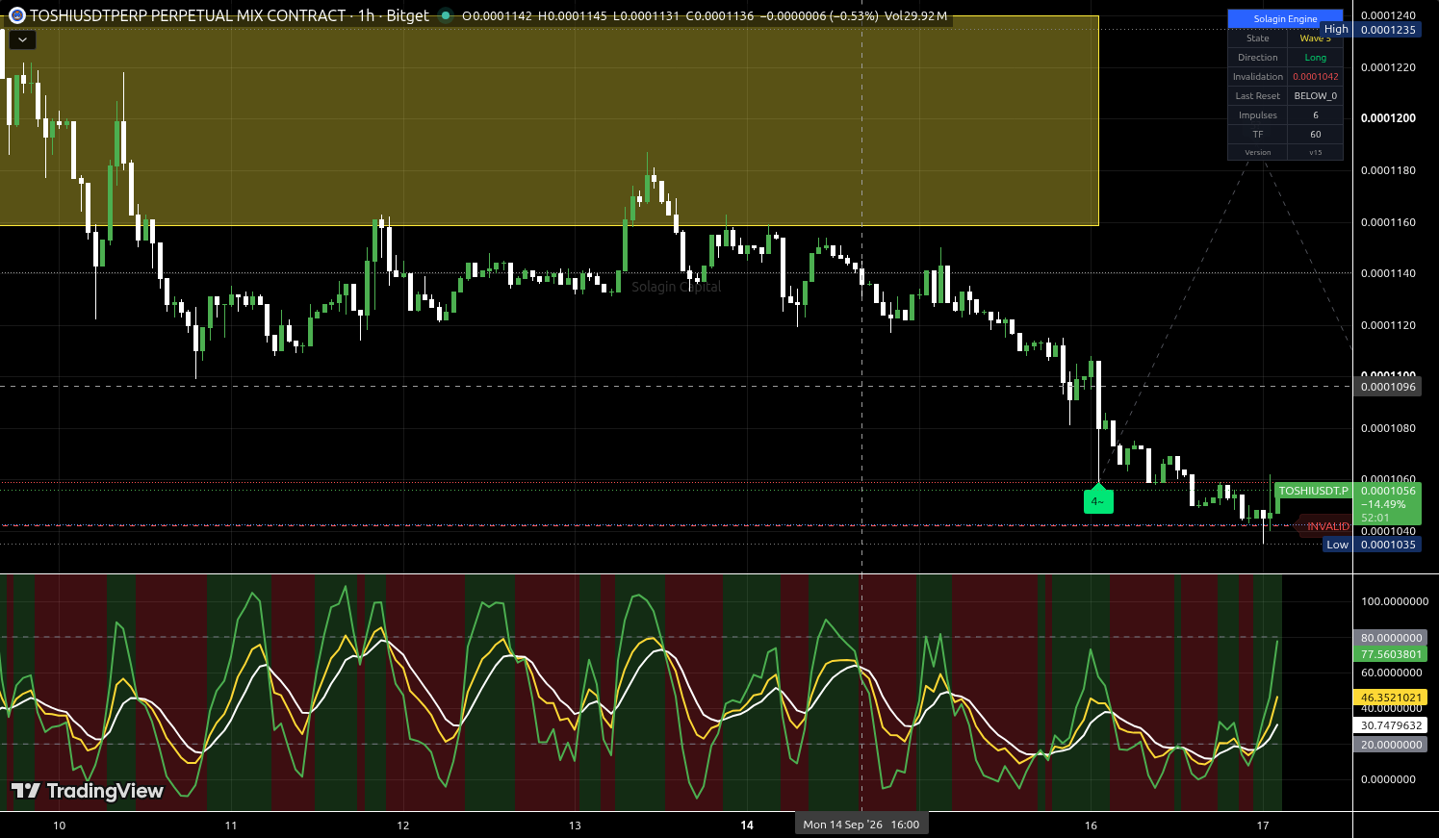This screenshot has width=1439, height=838.
Task: Click the white oscillator value 30.7479632
Action: coord(1391,725)
